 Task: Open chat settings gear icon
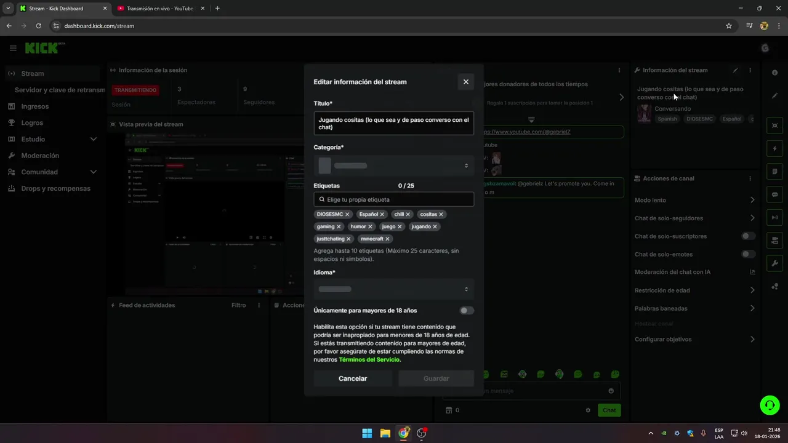point(588,410)
